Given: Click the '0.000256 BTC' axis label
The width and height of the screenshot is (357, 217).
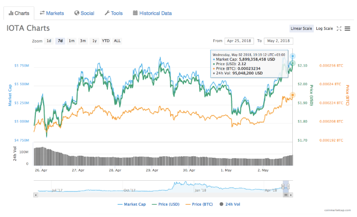Looking at the screenshot, I should point(331,66).
